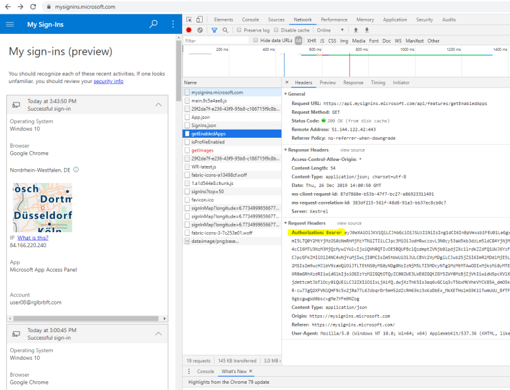This screenshot has height=390, width=510.
Task: Toggle the device toolbar icon
Action: point(200,19)
